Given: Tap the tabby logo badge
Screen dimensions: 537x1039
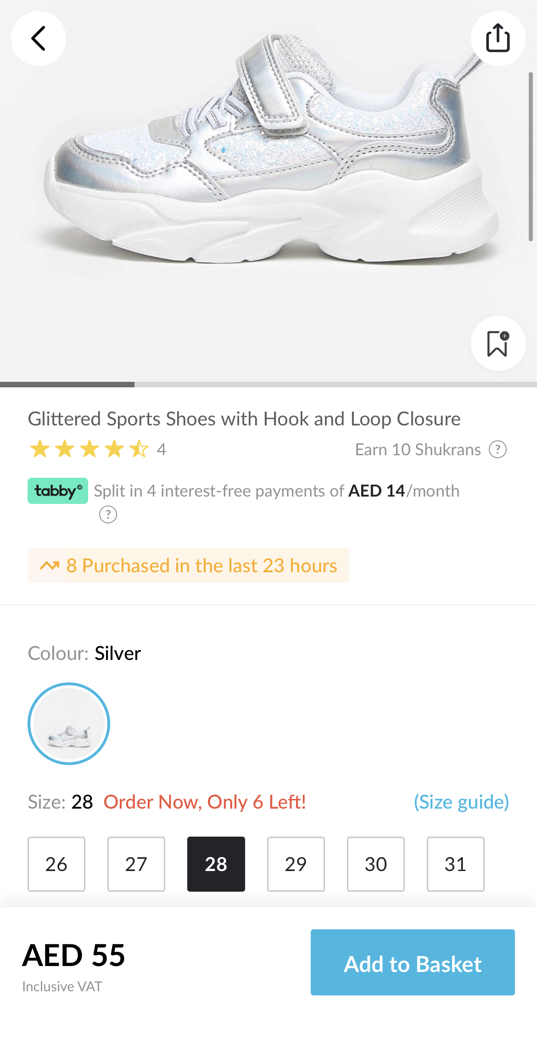Looking at the screenshot, I should 58,491.
